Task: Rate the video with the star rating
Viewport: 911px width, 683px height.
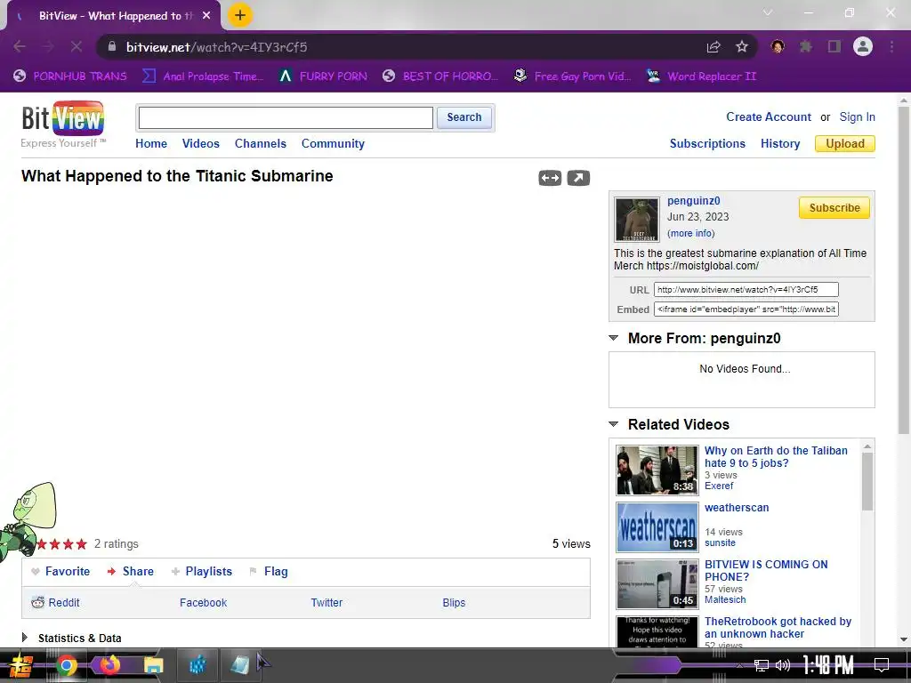Action: tap(61, 544)
